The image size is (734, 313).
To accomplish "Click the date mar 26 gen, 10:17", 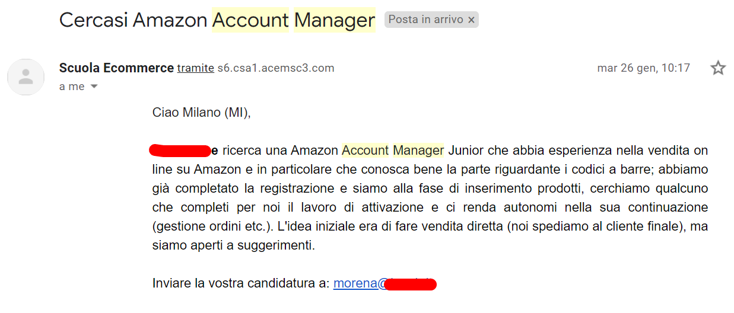I will [x=644, y=68].
